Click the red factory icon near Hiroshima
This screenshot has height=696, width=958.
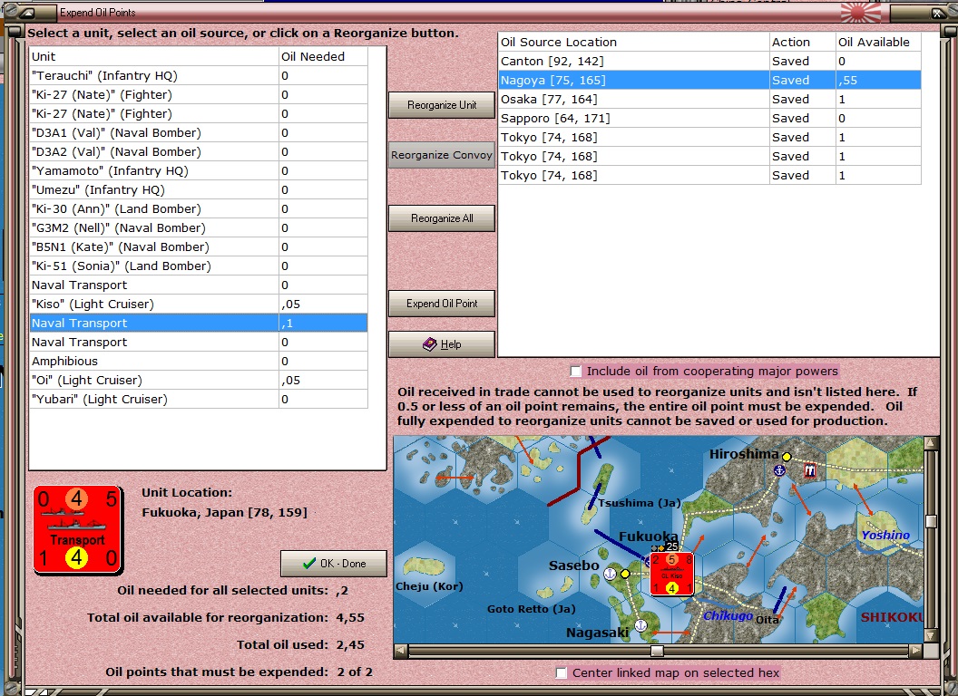[809, 470]
